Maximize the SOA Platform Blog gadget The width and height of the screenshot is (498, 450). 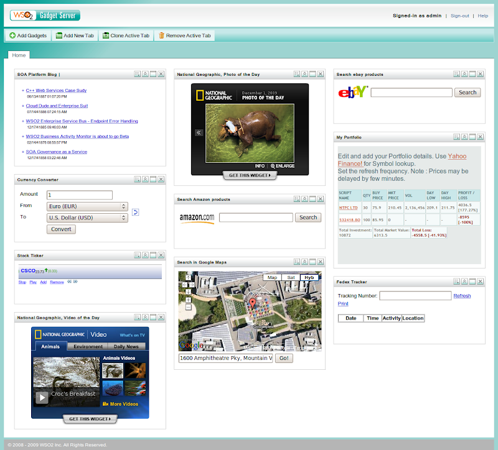pyautogui.click(x=153, y=74)
